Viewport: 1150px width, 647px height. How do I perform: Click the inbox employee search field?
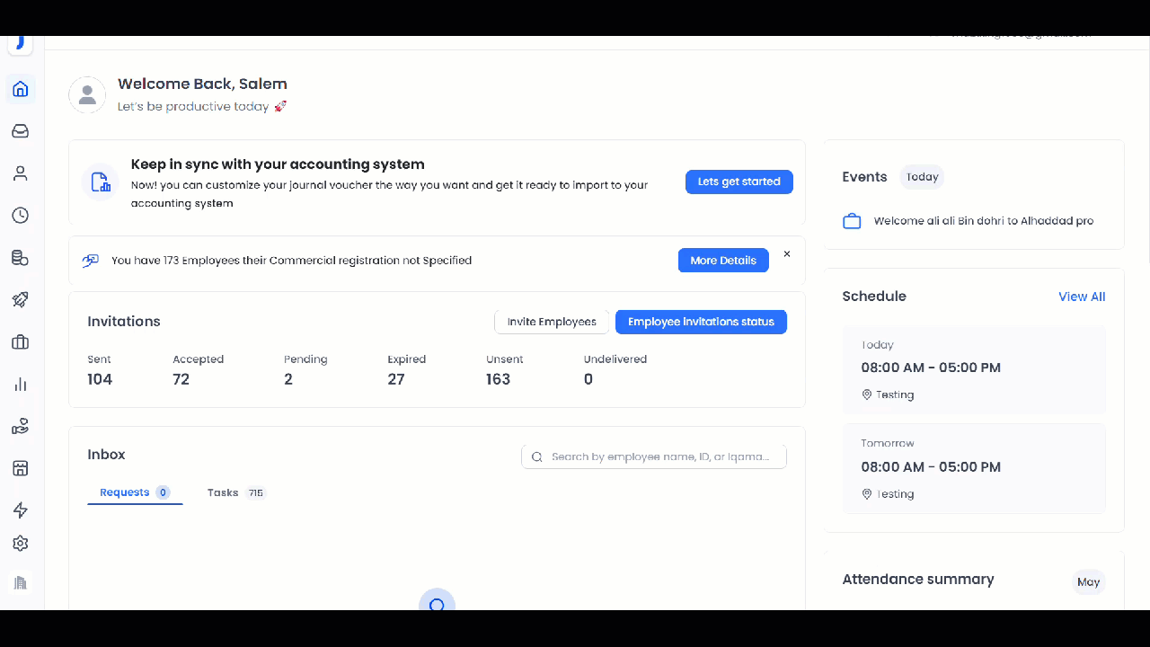[654, 456]
